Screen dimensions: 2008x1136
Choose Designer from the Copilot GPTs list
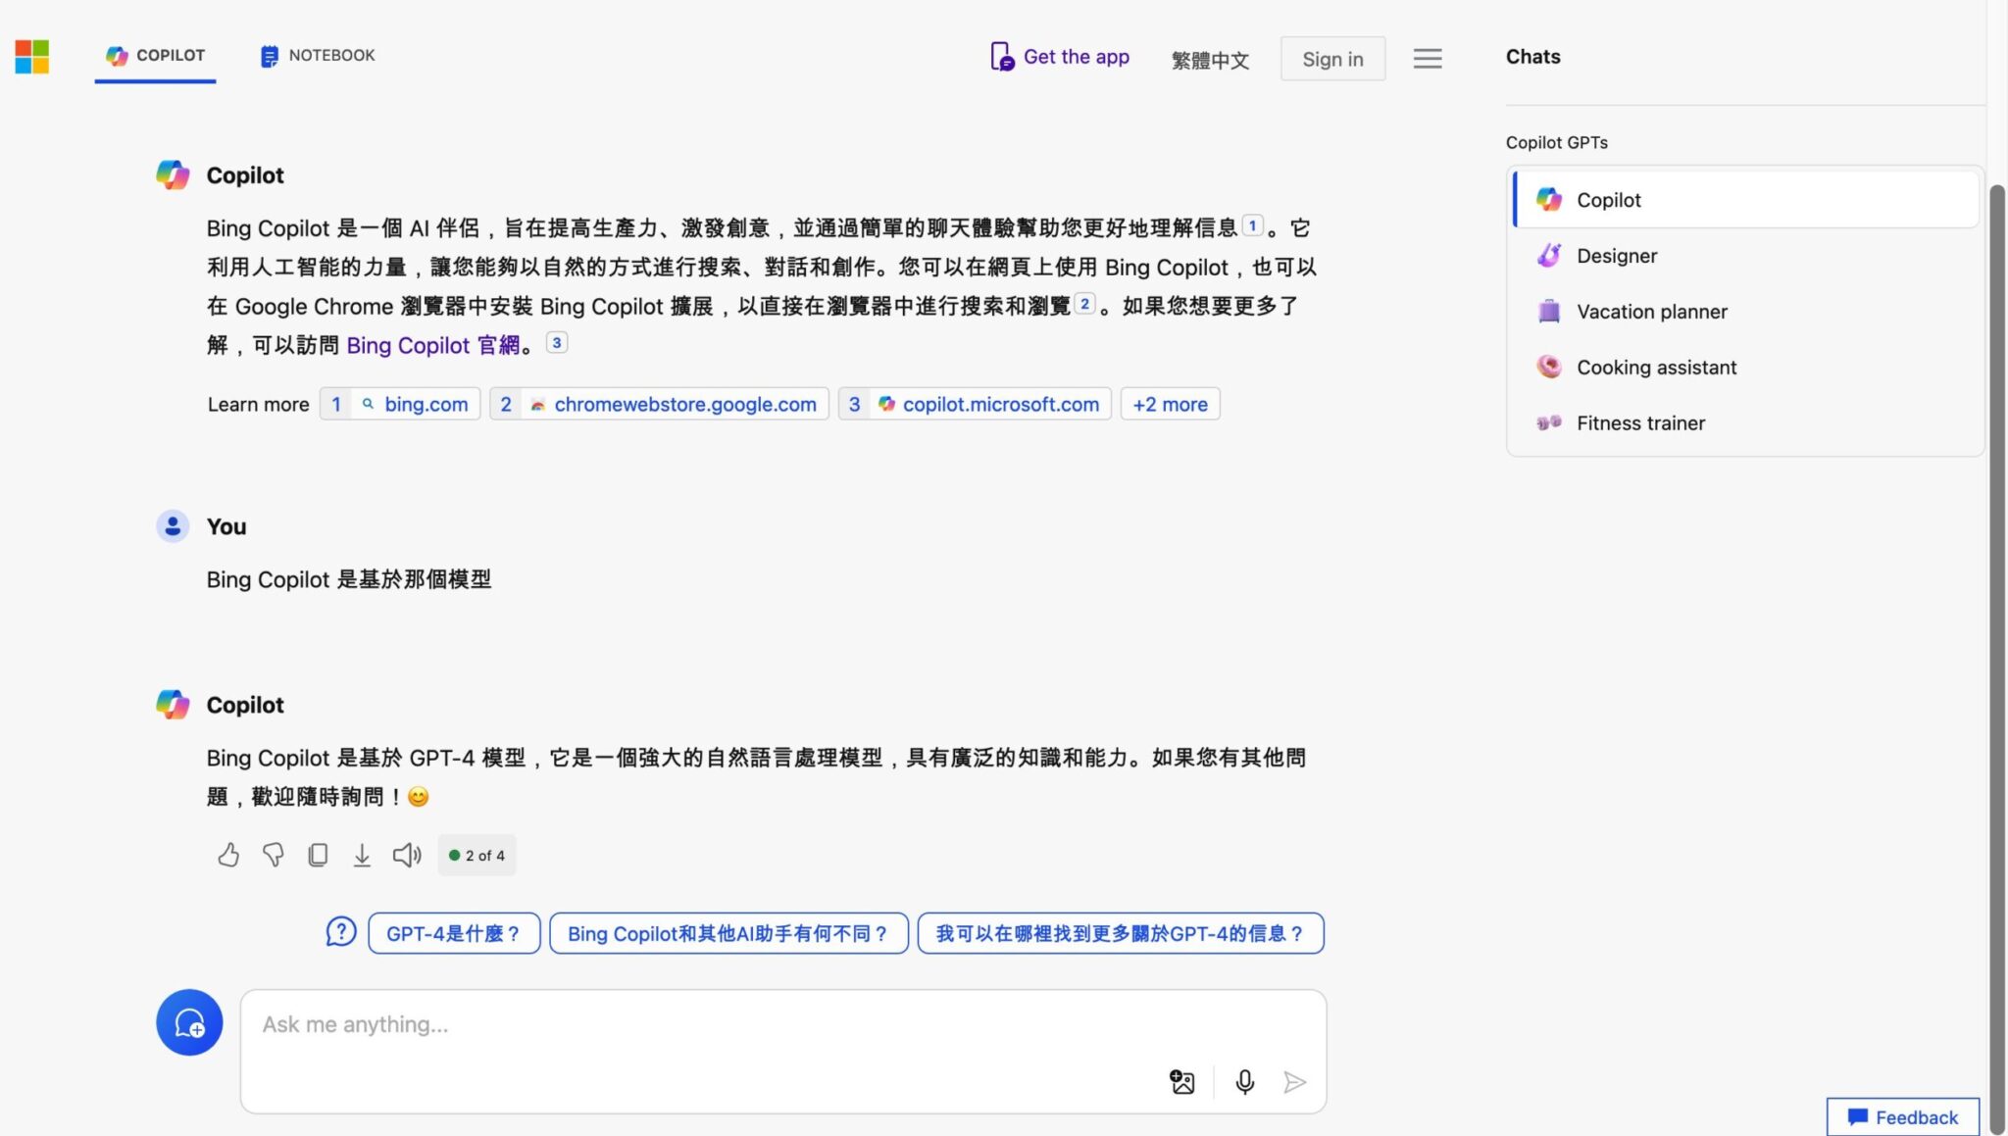1616,256
